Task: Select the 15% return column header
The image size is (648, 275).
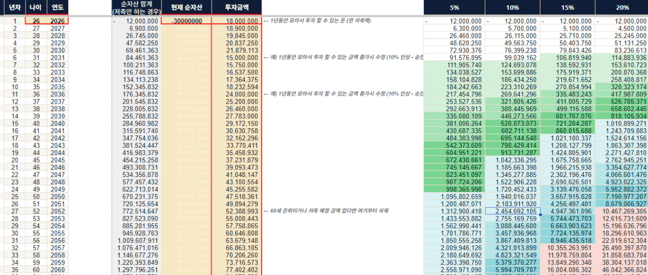Action: pos(568,7)
